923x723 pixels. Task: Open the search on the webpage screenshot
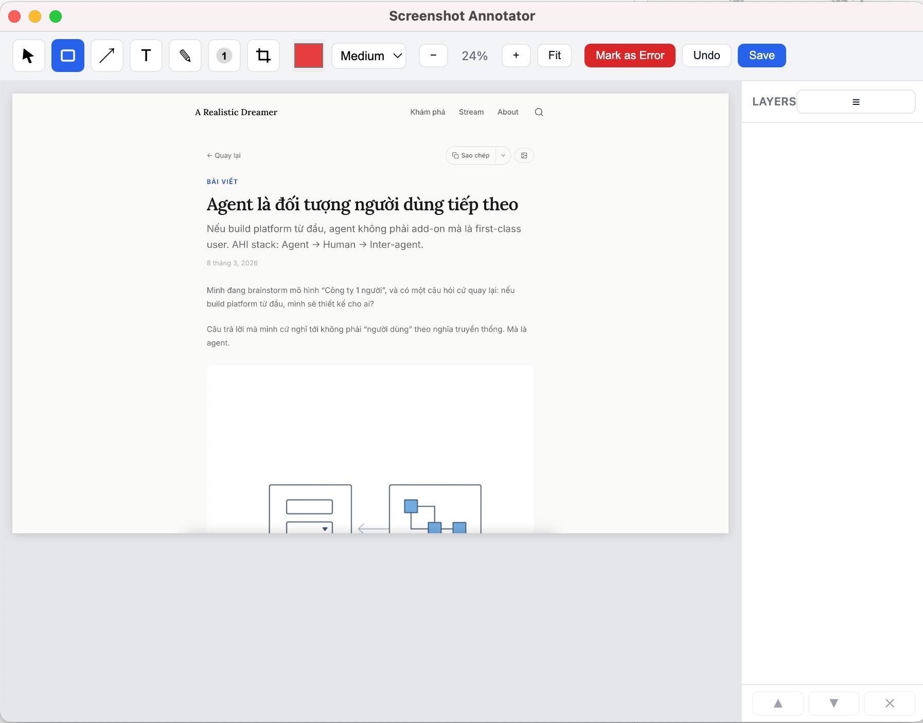(x=539, y=112)
